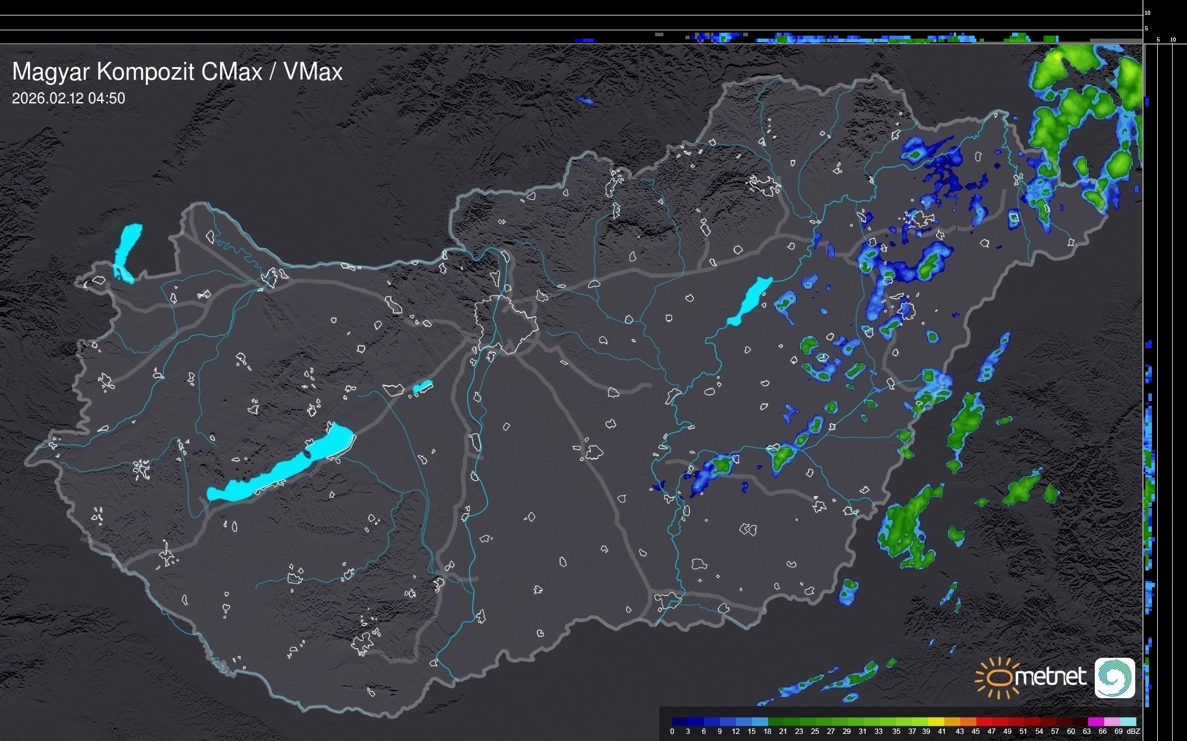Click the dBZ unit label

[x=1133, y=731]
